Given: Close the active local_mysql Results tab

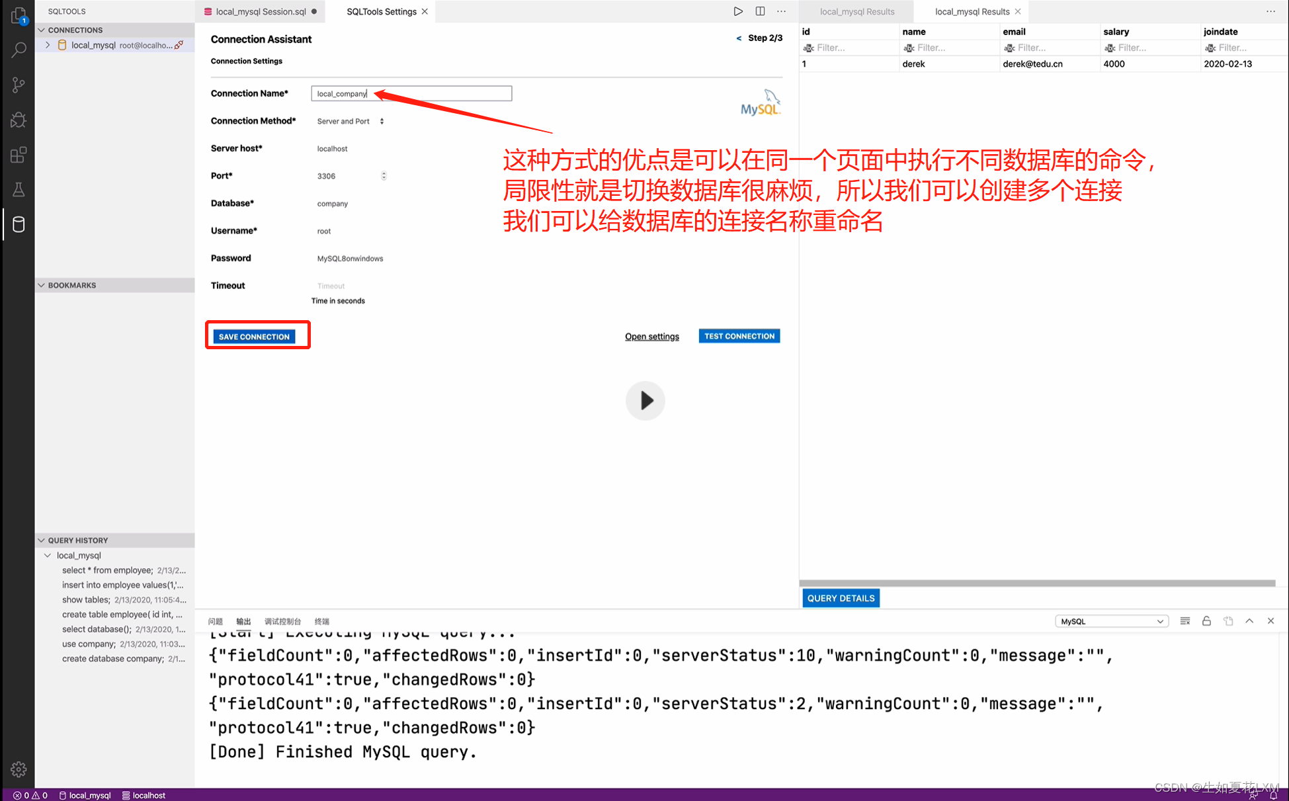Looking at the screenshot, I should coord(1018,11).
